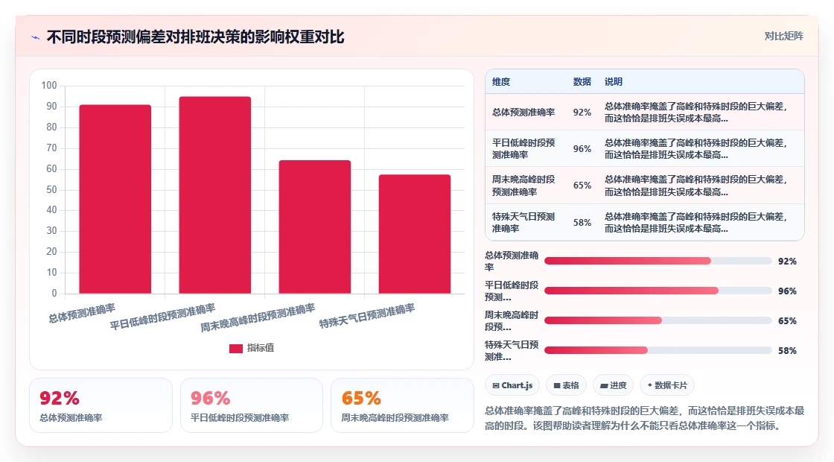Click the 96% progress bar
The height and width of the screenshot is (462, 834).
click(x=658, y=291)
